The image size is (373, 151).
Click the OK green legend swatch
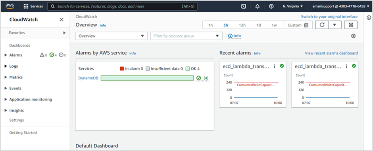pyautogui.click(x=188, y=69)
